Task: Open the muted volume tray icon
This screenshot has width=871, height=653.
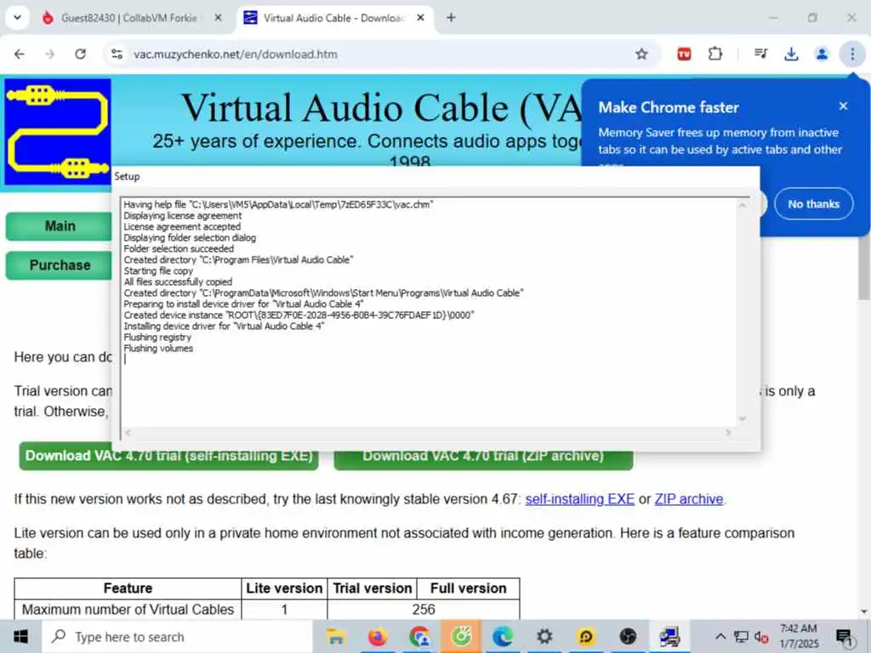Action: 761,638
